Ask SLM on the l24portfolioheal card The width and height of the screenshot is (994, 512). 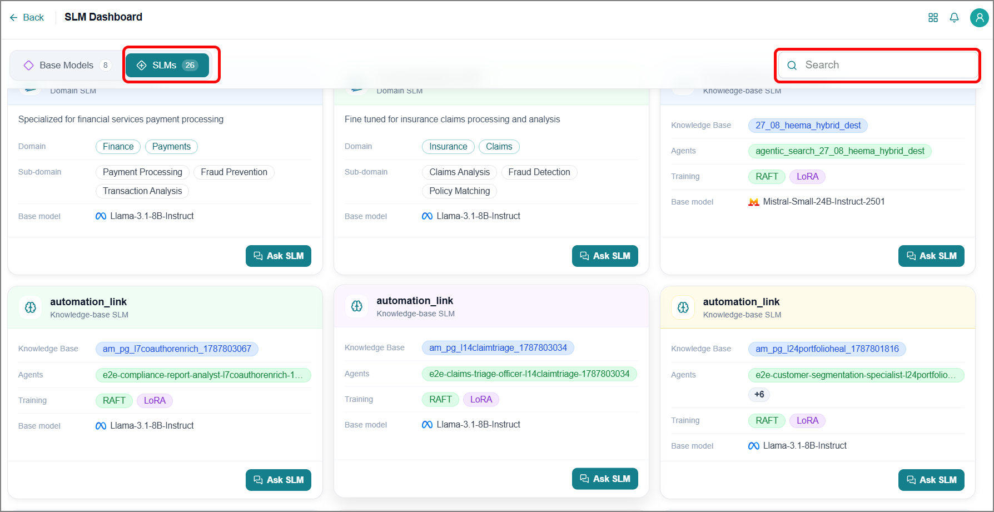point(931,480)
